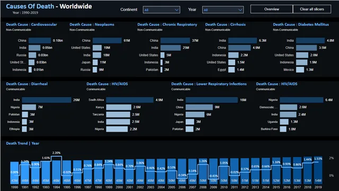The image size is (339, 191).
Task: Select the 2013 column in Death Trend
Action: click(x=255, y=171)
